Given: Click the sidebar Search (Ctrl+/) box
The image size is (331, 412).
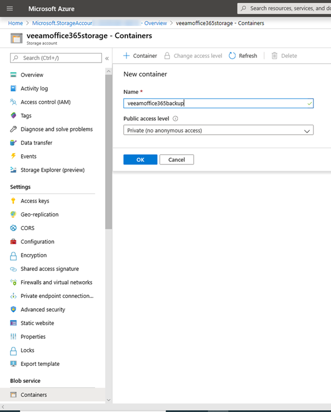Looking at the screenshot, I should [x=56, y=58].
